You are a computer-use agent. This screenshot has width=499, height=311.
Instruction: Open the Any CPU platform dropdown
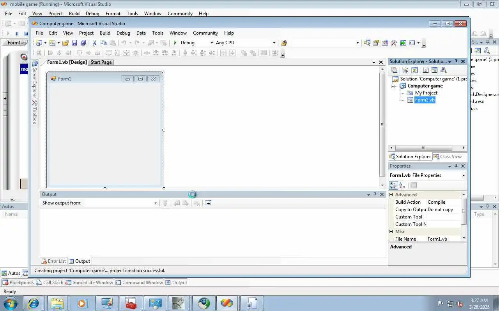274,43
